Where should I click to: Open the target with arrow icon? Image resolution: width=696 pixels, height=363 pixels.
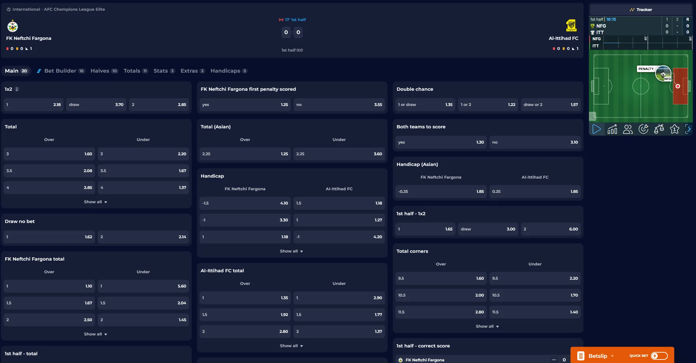(x=643, y=129)
